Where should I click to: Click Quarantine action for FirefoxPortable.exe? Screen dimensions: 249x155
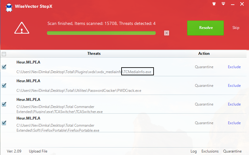point(204,123)
